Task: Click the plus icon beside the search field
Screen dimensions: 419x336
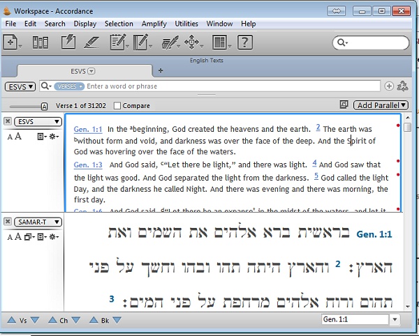Action: pos(389,86)
